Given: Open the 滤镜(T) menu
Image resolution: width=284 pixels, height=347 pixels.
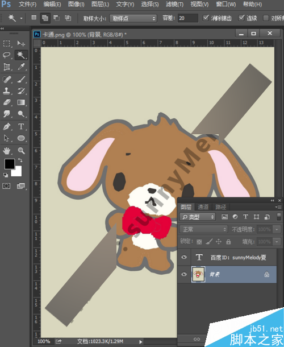Looking at the screenshot, I should tap(174, 4).
